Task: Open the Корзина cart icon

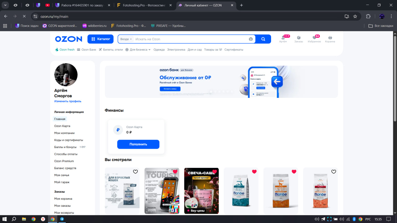Action: [330, 39]
